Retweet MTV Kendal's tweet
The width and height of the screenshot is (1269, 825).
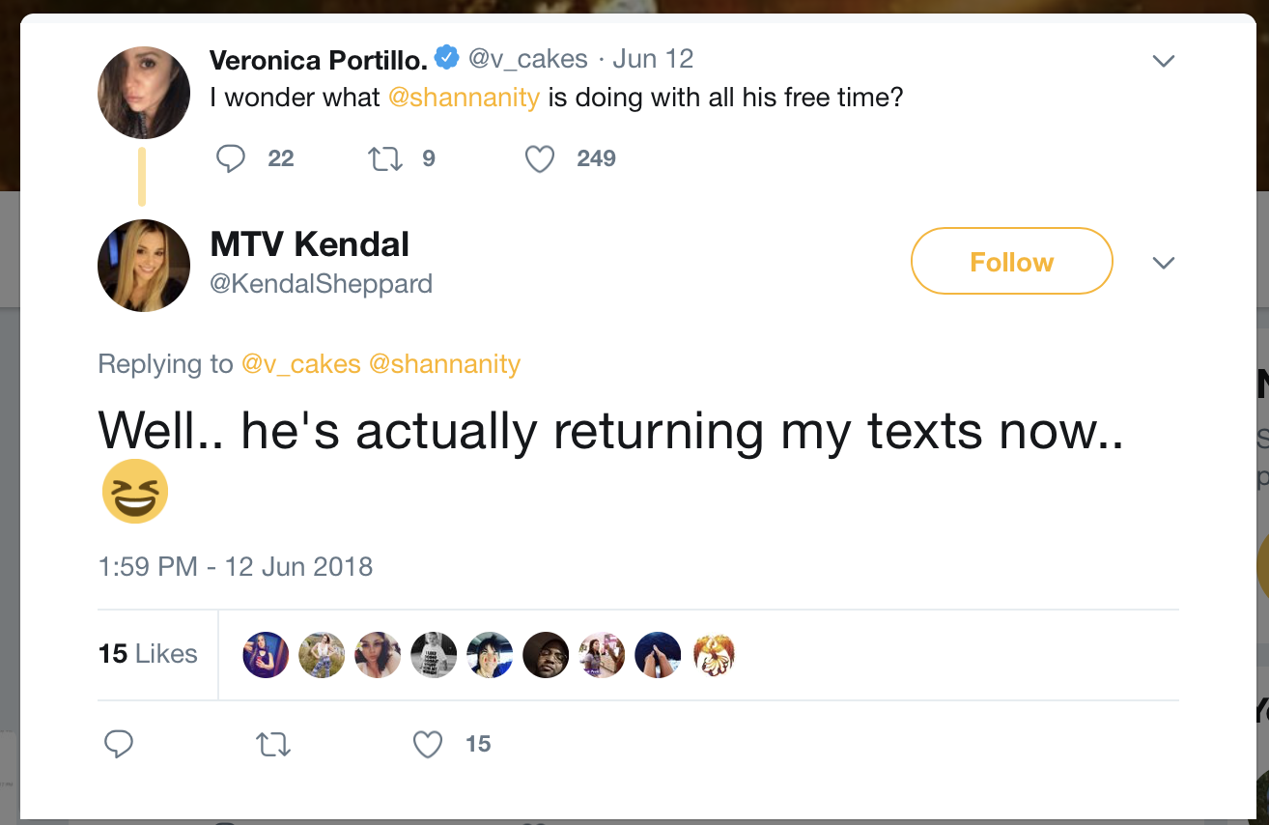pos(272,744)
